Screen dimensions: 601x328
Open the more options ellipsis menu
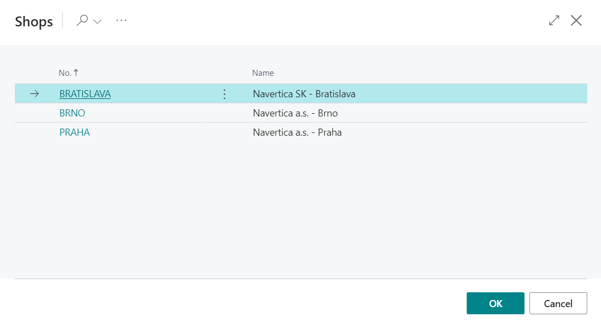pos(121,20)
